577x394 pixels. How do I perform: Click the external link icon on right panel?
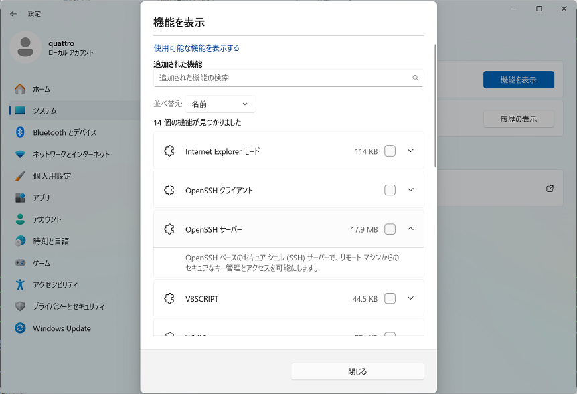tap(550, 189)
